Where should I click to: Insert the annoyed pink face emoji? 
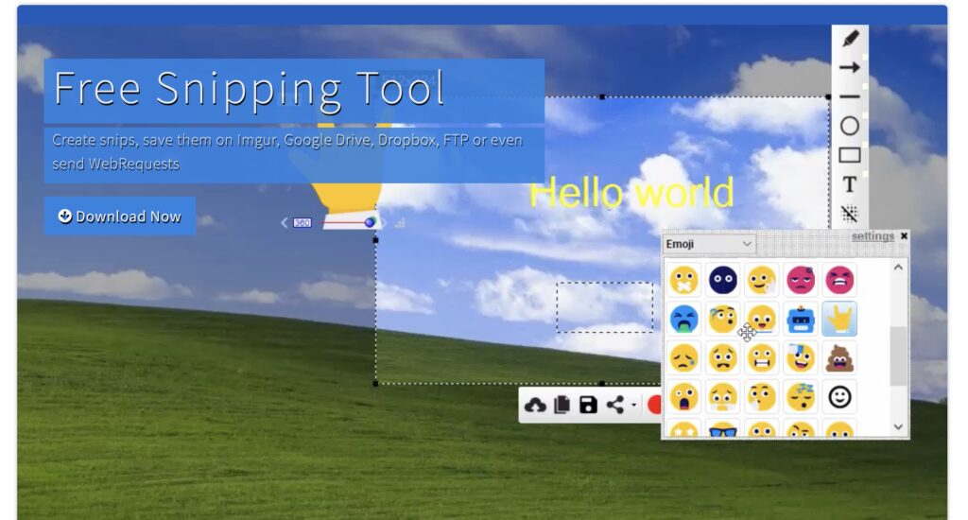pos(801,280)
